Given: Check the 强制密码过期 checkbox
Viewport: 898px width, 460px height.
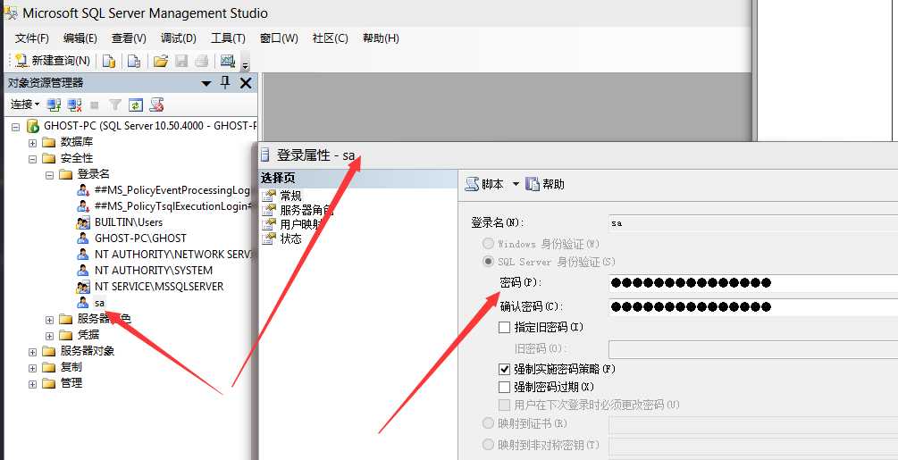Looking at the screenshot, I should tap(505, 388).
